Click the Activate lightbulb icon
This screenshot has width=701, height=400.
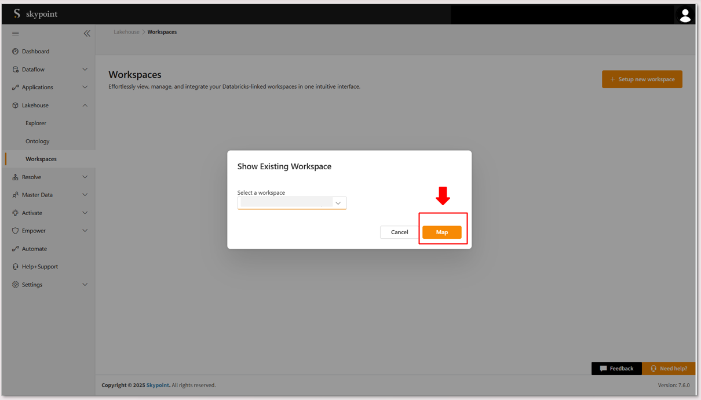tap(16, 213)
